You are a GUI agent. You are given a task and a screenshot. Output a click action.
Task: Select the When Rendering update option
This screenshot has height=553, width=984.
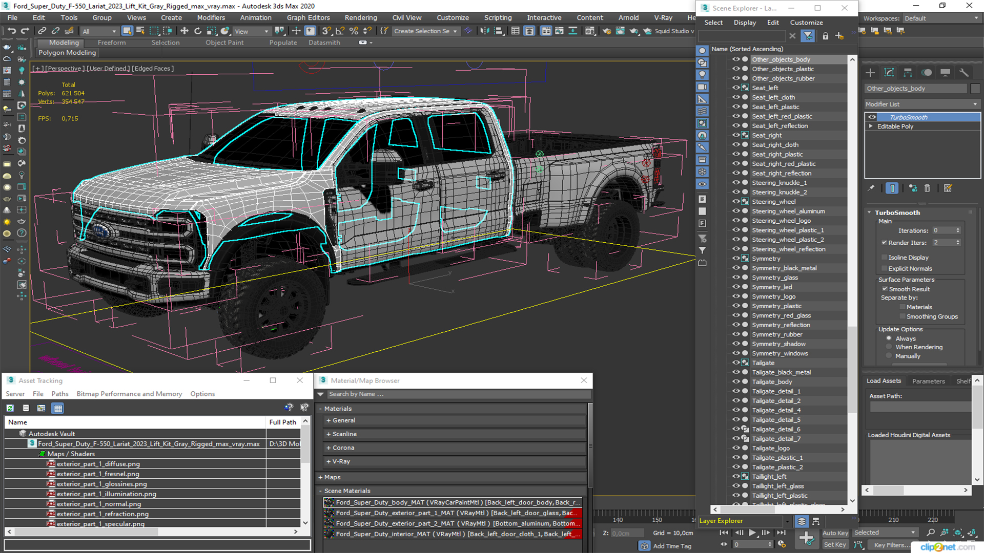889,347
